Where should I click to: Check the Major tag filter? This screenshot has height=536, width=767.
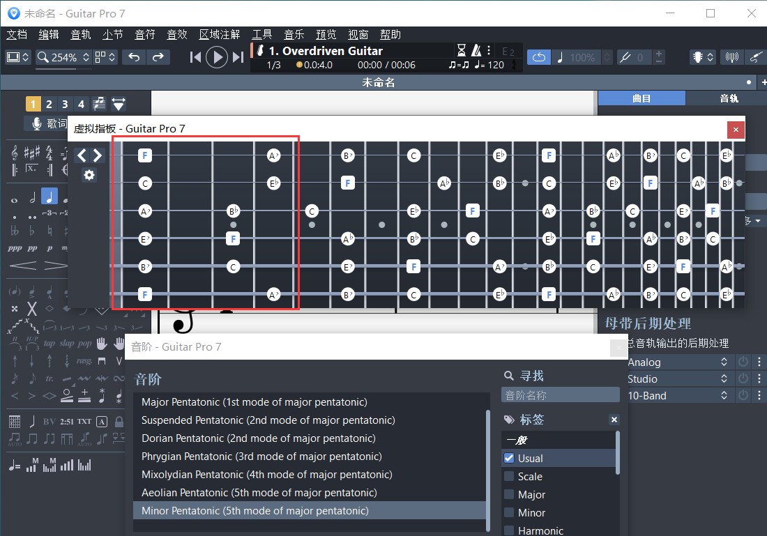tap(508, 494)
